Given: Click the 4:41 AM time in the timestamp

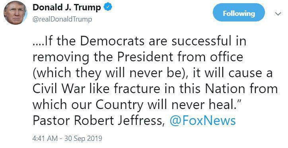Looking at the screenshot, I should [x=45, y=138].
